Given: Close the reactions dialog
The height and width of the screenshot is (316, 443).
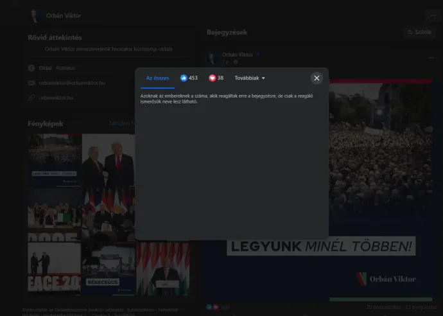Looking at the screenshot, I should click(x=317, y=78).
